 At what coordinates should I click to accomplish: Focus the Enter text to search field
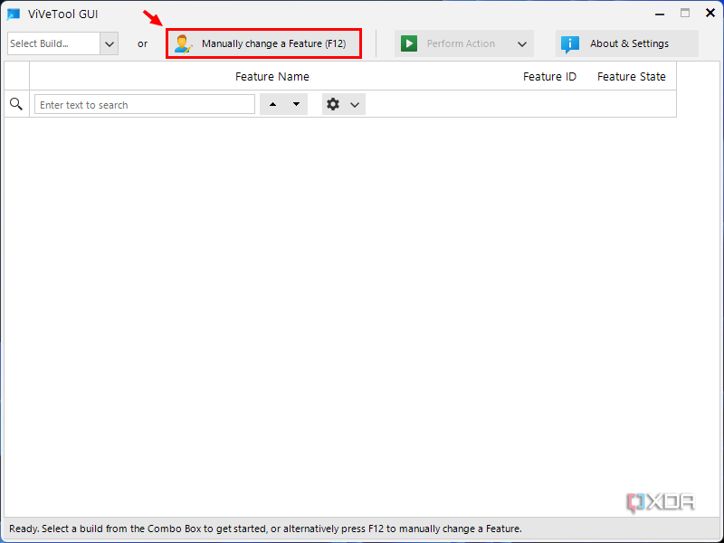[x=145, y=104]
